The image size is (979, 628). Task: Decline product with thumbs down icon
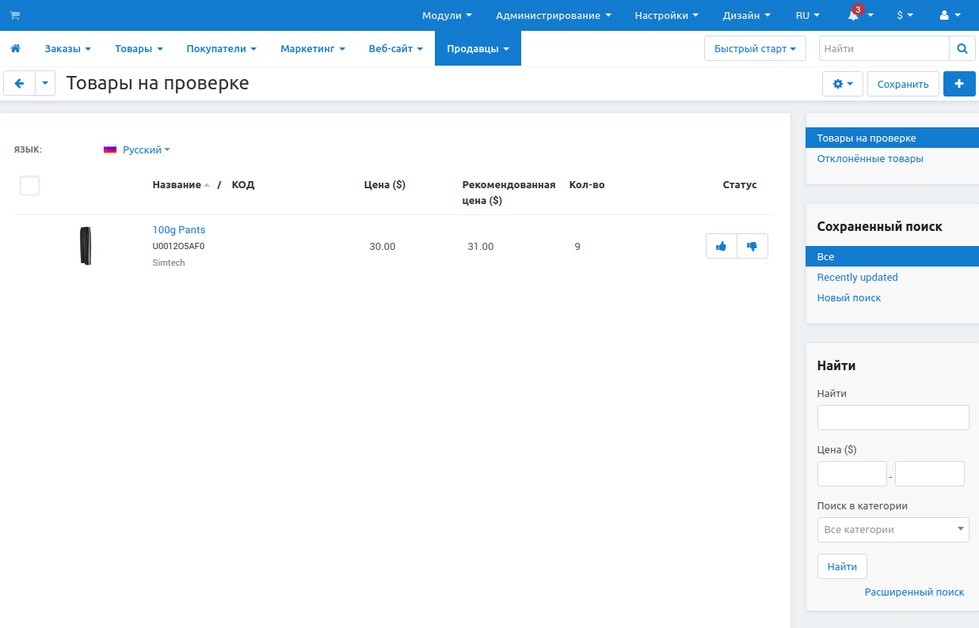pos(752,246)
